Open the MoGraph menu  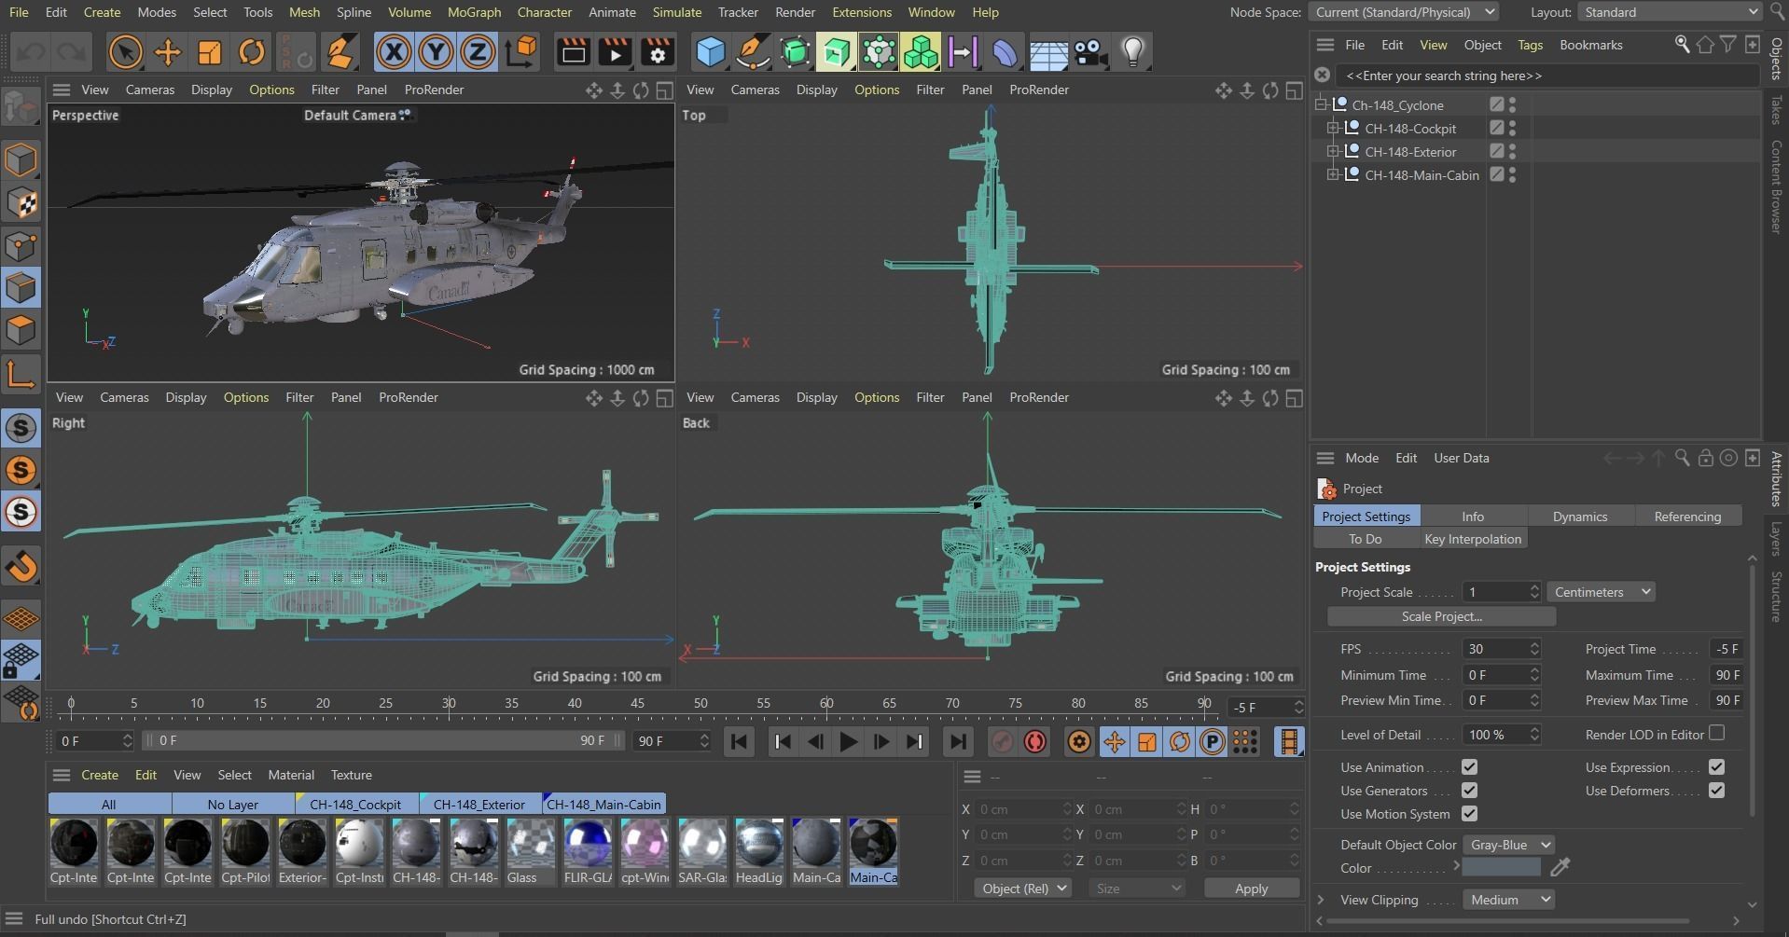pyautogui.click(x=474, y=12)
